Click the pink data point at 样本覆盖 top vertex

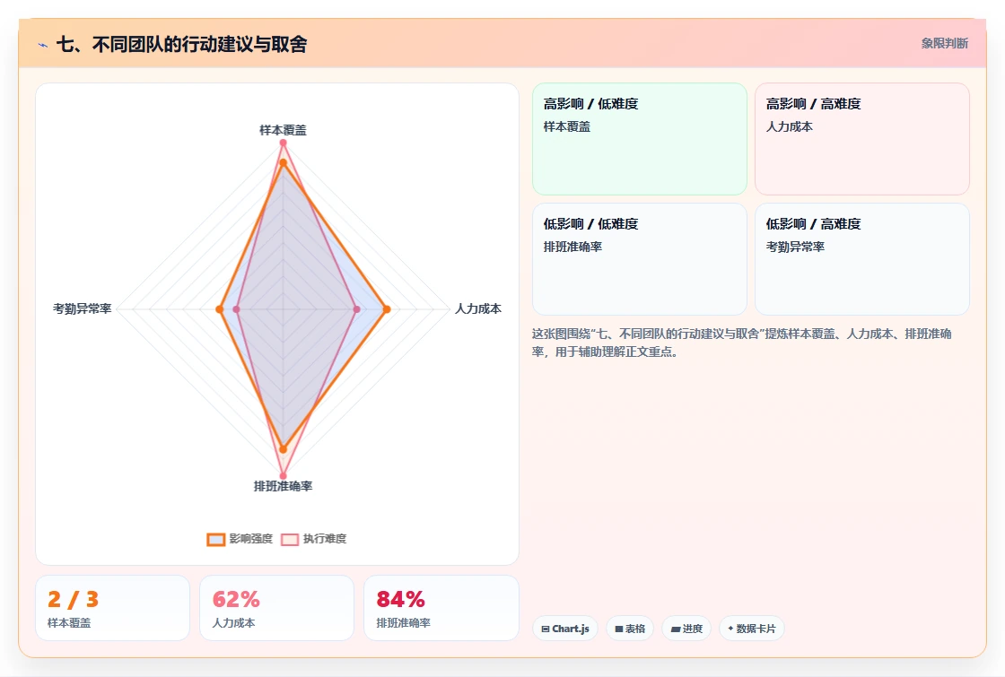(283, 143)
